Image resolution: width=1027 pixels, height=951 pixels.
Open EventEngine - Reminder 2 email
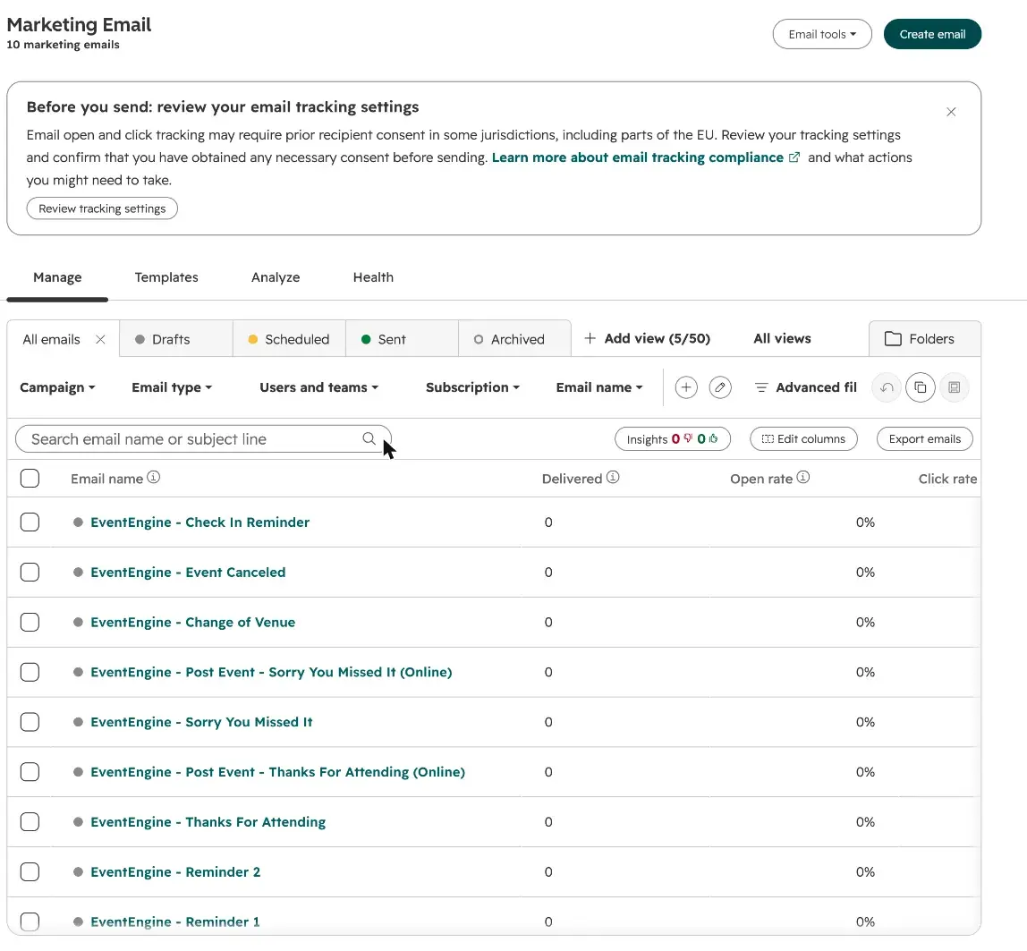pos(175,871)
